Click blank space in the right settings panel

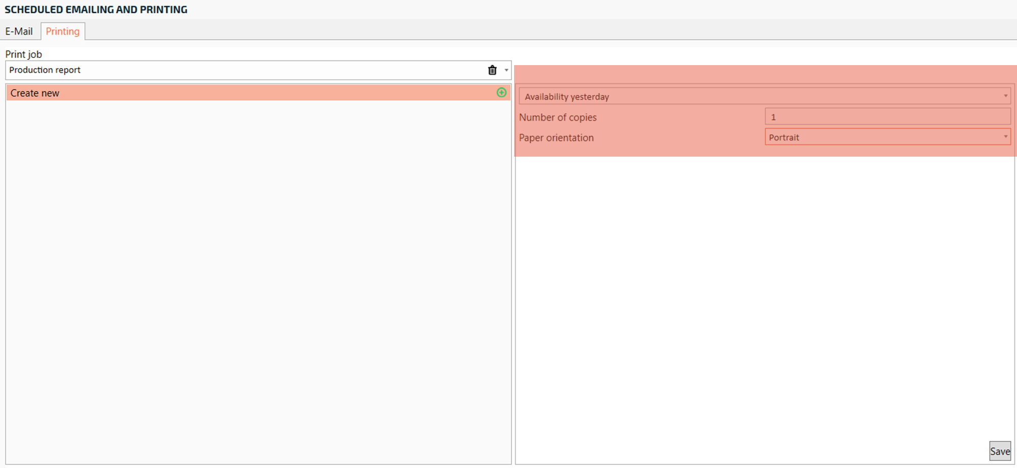763,305
